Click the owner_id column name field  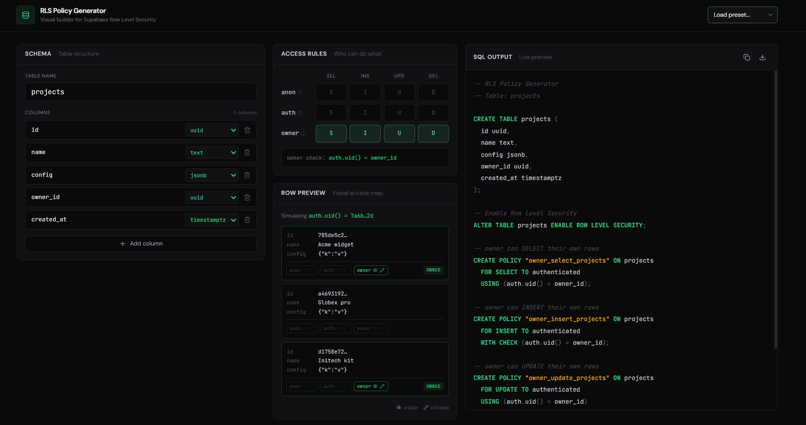tap(106, 197)
